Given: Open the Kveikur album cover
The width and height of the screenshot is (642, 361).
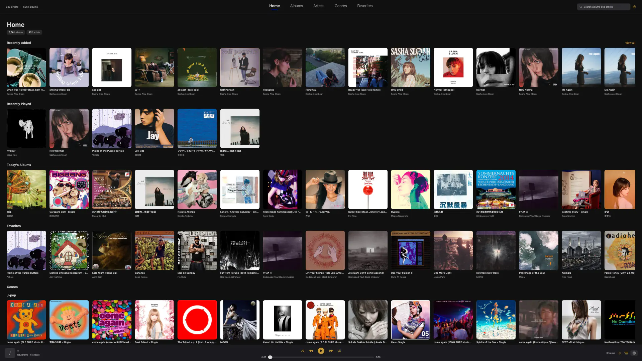Looking at the screenshot, I should [26, 128].
